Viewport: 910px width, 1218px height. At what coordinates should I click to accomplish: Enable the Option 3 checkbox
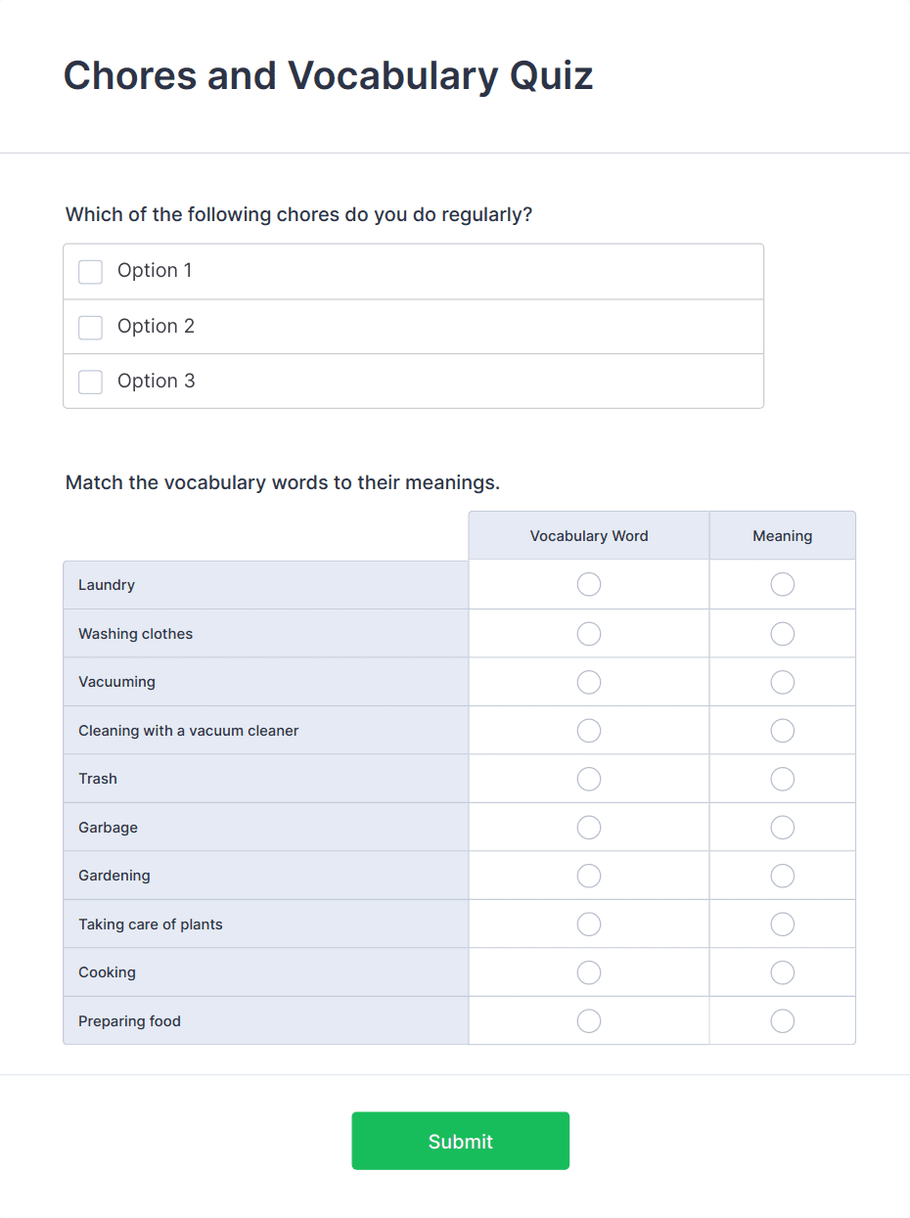[91, 382]
